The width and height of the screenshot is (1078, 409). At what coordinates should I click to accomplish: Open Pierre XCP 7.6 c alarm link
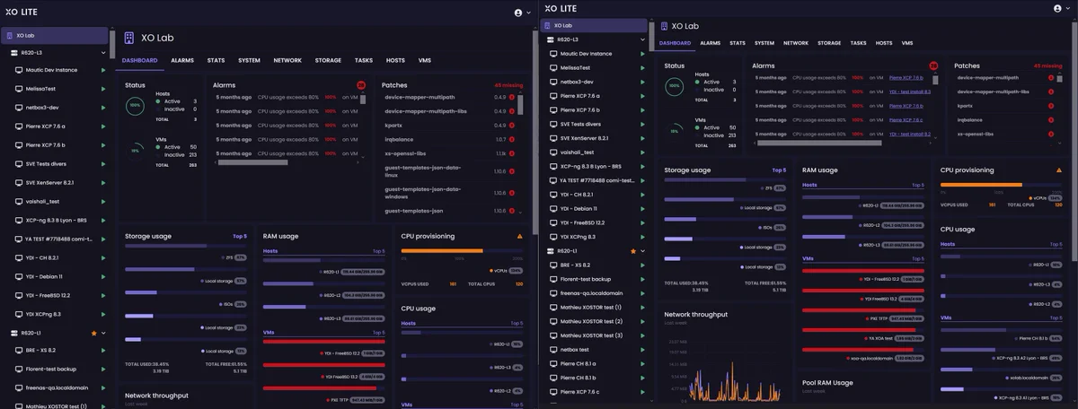coord(906,119)
